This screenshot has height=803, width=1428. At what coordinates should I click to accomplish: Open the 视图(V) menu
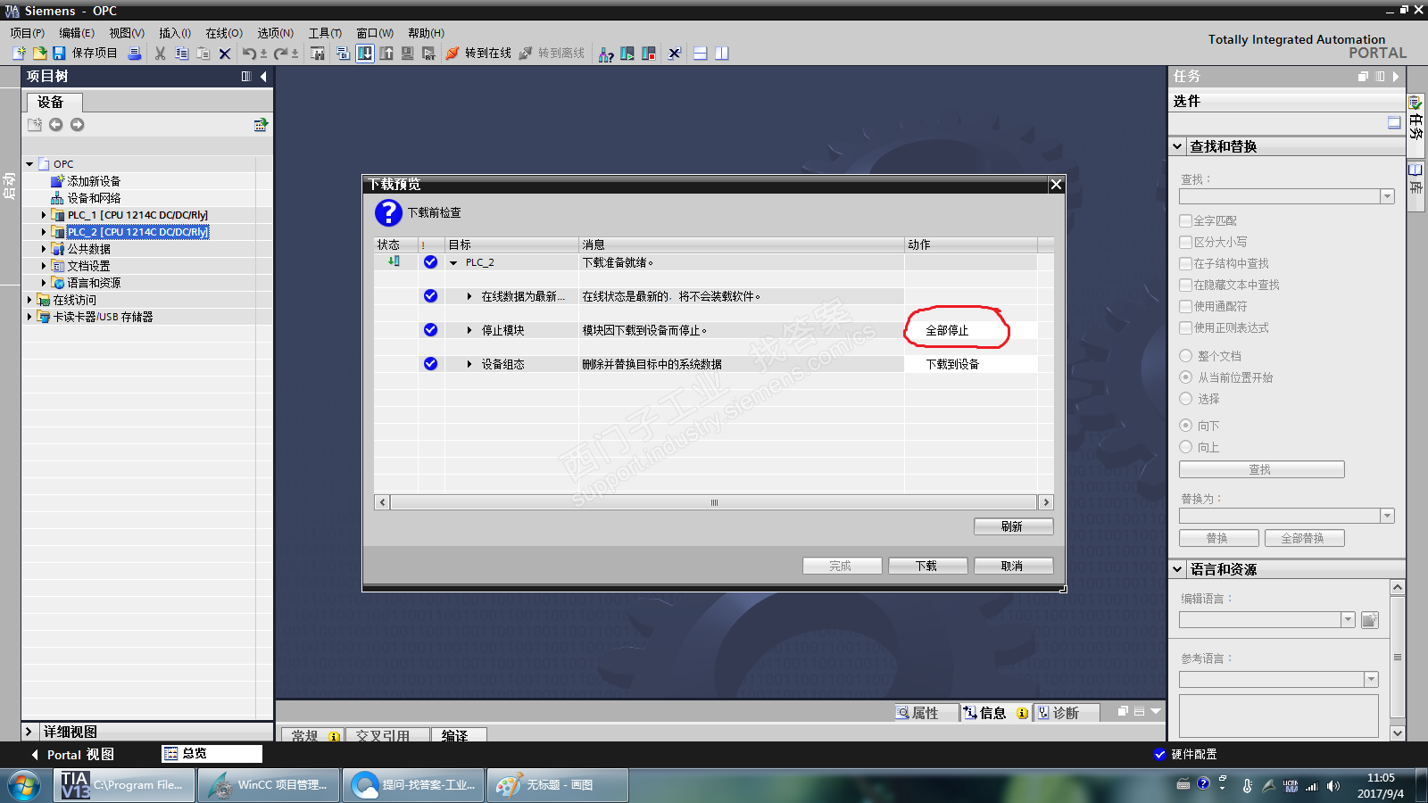127,33
